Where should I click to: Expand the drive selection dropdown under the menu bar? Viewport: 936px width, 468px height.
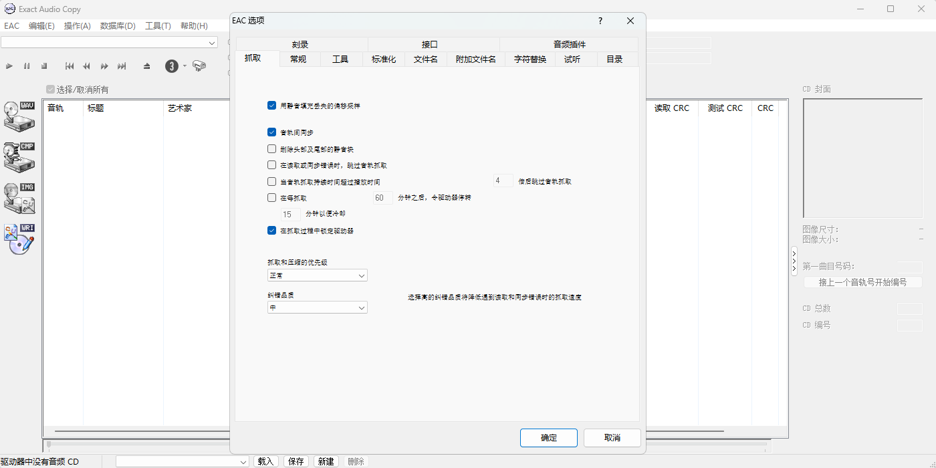click(109, 43)
